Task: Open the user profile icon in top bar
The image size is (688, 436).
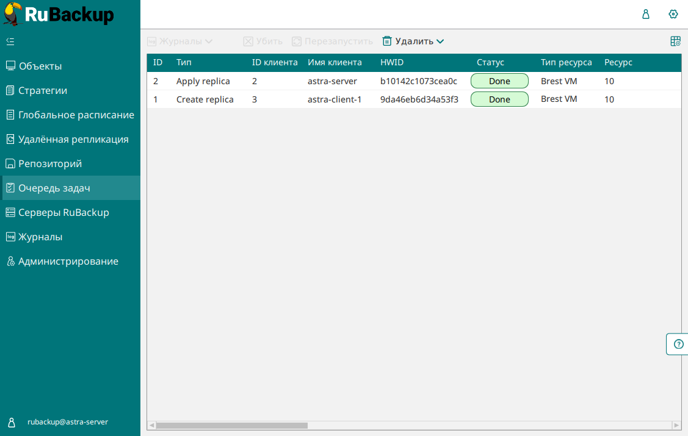Action: click(x=646, y=14)
